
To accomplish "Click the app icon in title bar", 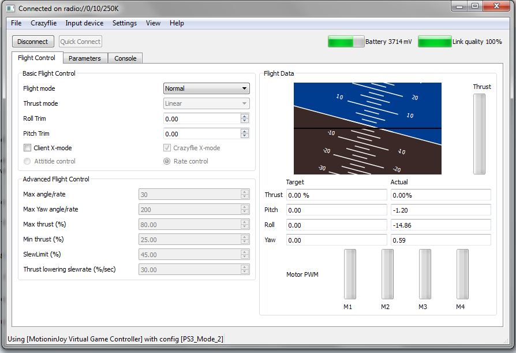I will (x=10, y=9).
